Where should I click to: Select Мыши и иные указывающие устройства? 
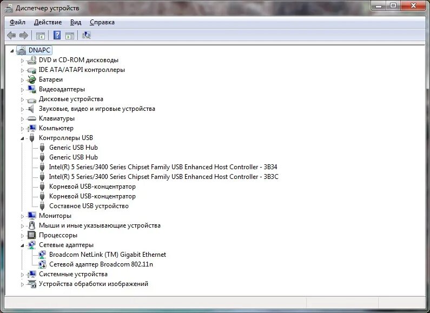tap(100, 225)
